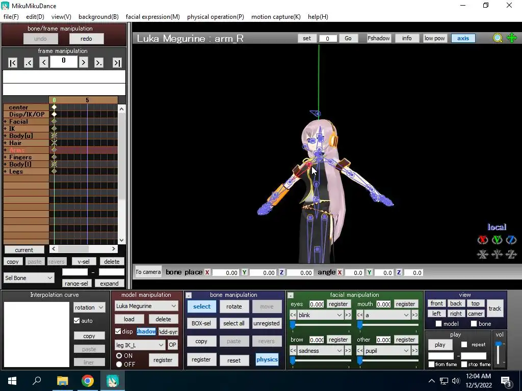Enable the repeat playback checkbox
The height and width of the screenshot is (391, 522).
coord(464,345)
